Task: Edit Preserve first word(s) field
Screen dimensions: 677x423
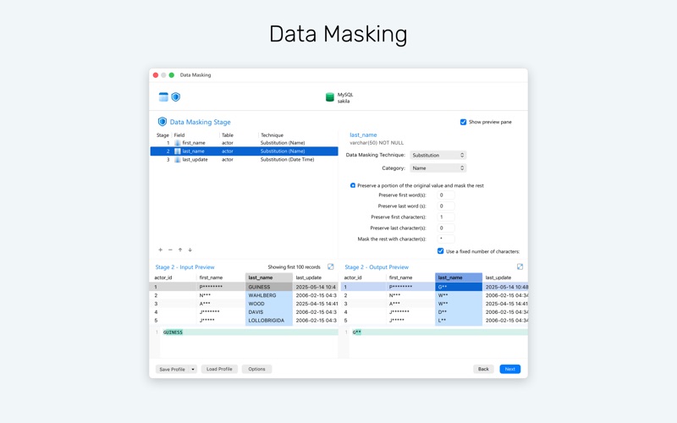Action: tap(446, 195)
